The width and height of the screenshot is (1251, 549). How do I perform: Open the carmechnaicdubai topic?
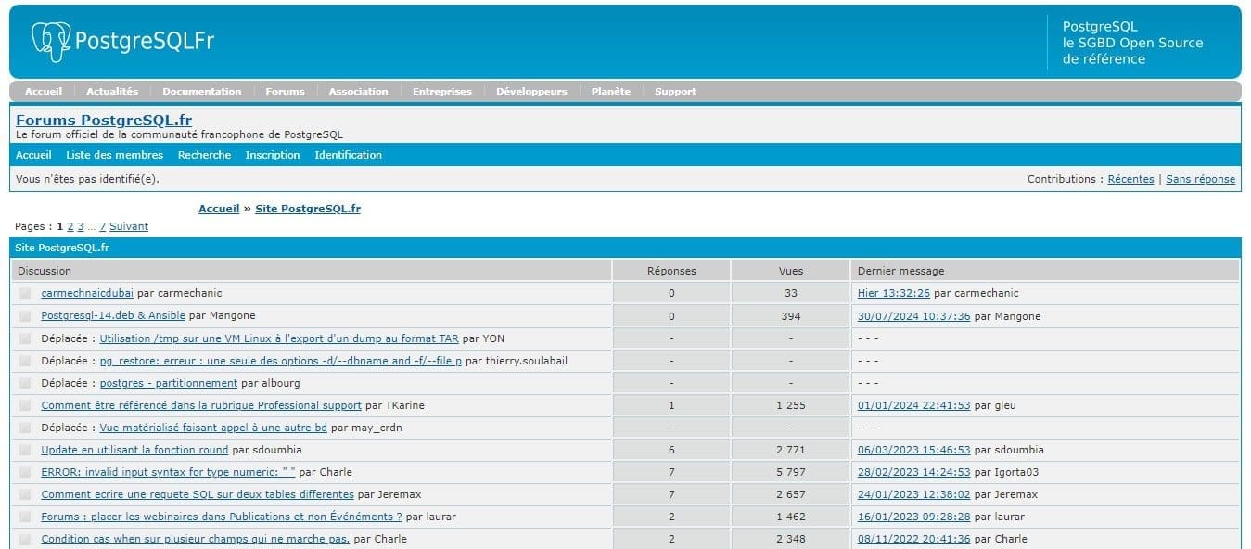pos(87,293)
